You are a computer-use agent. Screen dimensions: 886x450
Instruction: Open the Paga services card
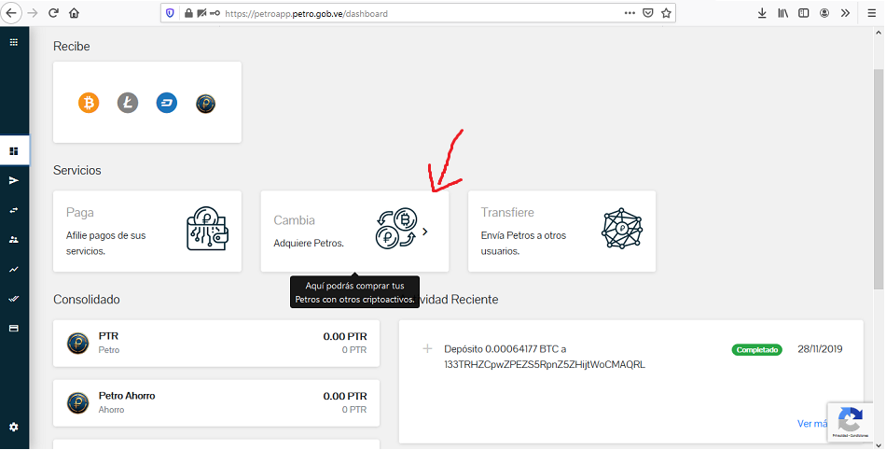click(x=147, y=232)
